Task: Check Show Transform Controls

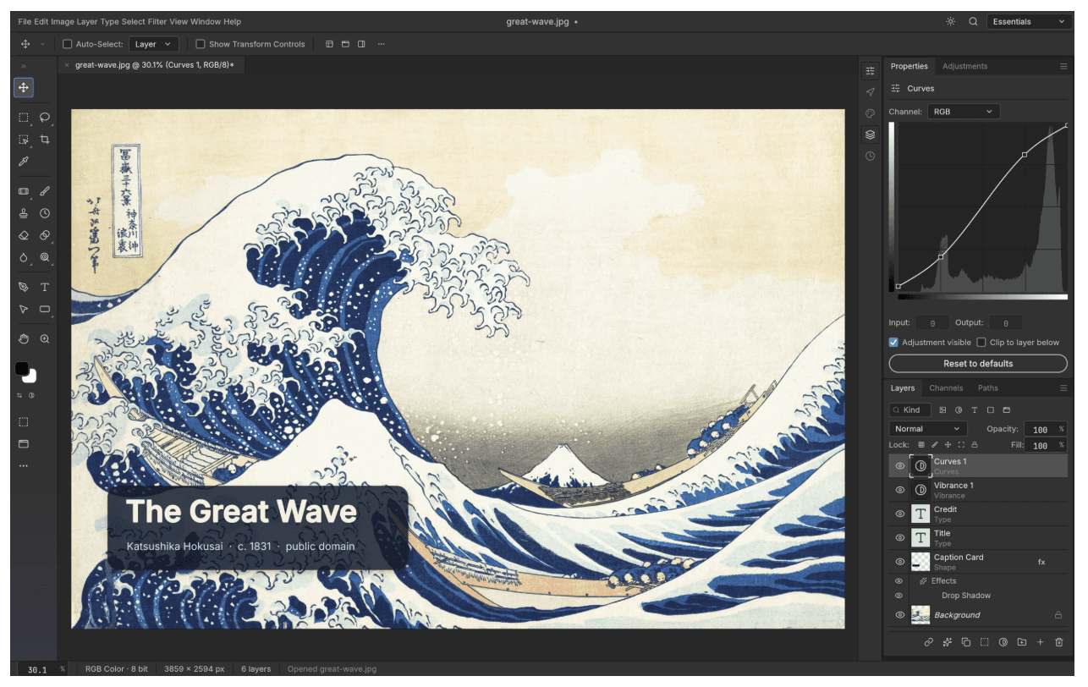Action: point(201,44)
